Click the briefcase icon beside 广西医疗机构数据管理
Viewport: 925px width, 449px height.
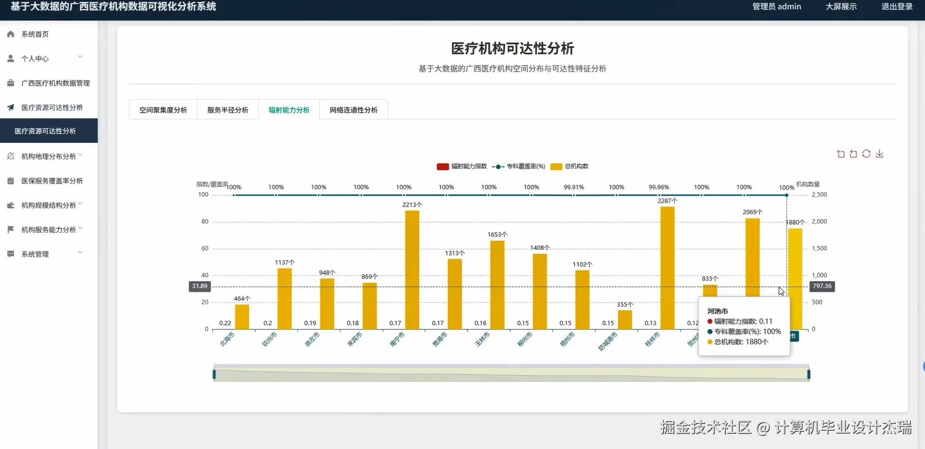tap(10, 83)
